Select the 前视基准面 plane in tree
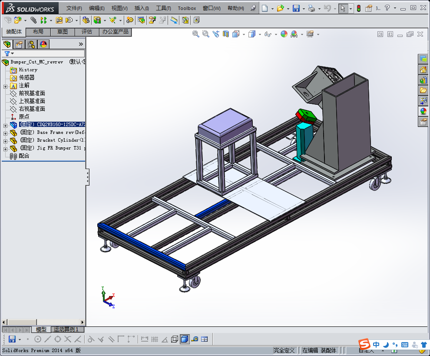 [32, 93]
